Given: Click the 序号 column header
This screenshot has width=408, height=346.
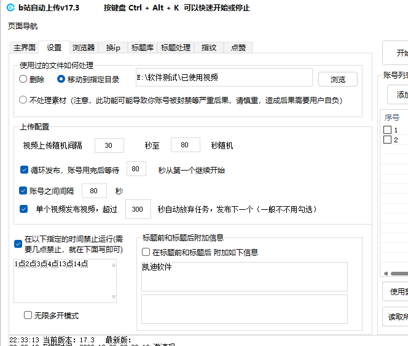Looking at the screenshot, I should coord(392,118).
